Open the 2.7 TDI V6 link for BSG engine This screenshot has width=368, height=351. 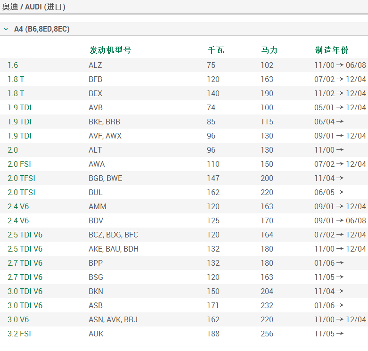tap(25, 277)
